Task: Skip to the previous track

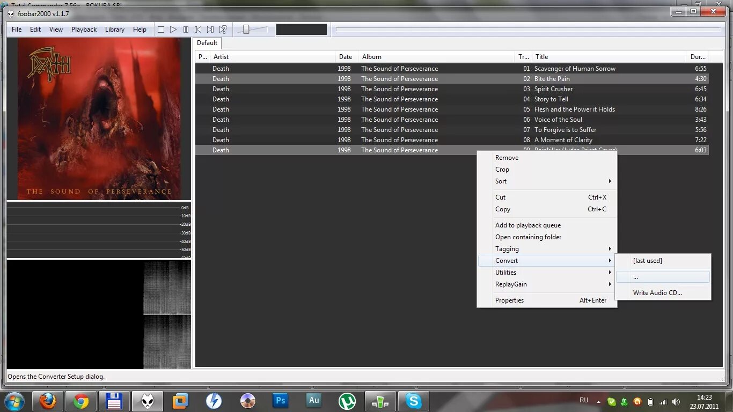Action: [x=198, y=30]
